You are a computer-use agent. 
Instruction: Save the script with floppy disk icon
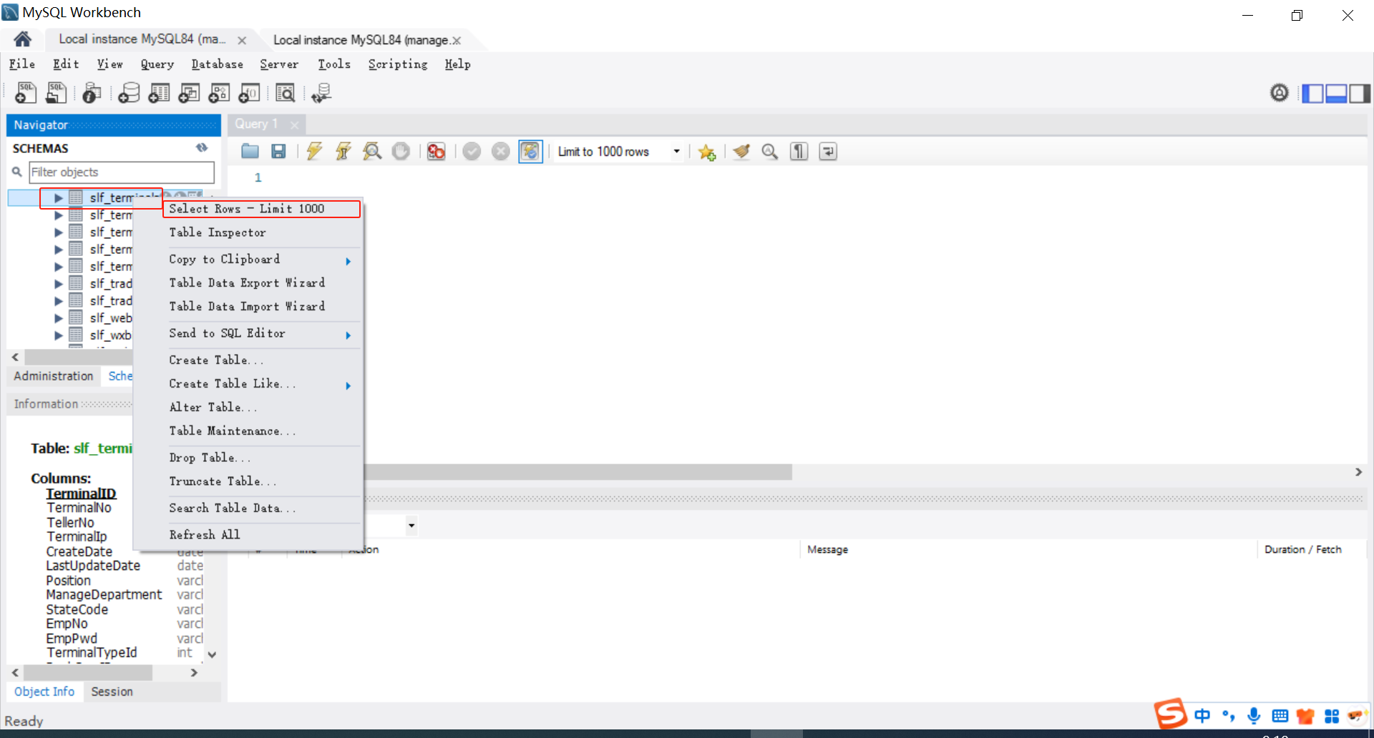[278, 152]
